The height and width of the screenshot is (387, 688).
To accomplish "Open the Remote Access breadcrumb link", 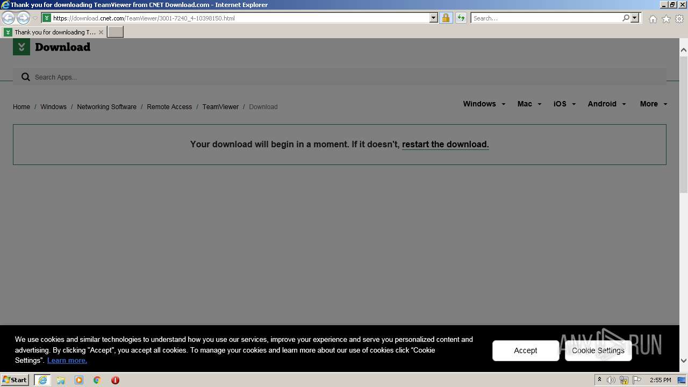I will (x=169, y=107).
